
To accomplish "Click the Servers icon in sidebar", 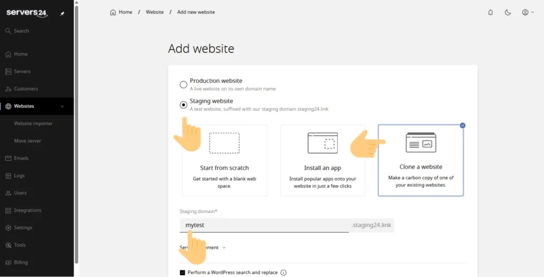I will click(8, 72).
